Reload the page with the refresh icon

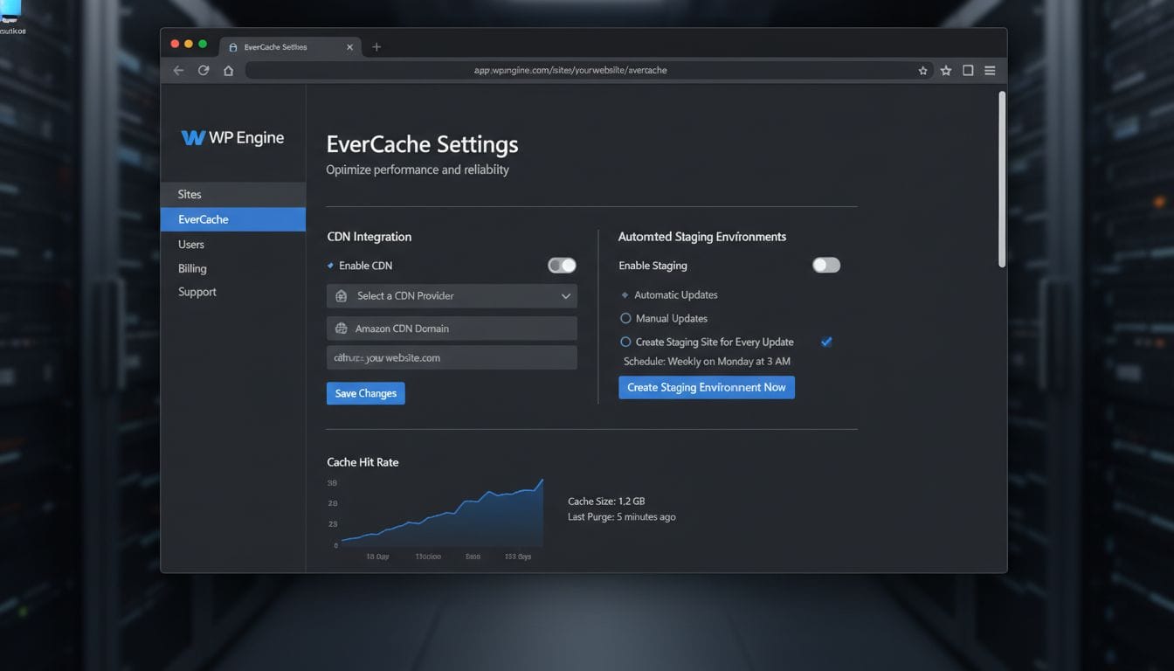click(x=204, y=71)
